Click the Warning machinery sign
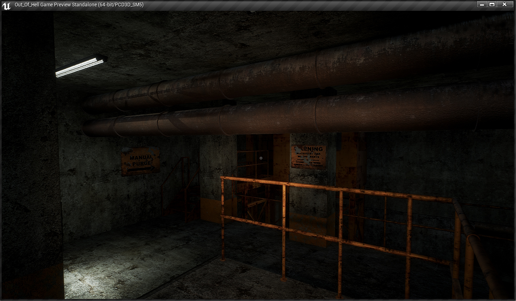This screenshot has height=301, width=516. 308,157
